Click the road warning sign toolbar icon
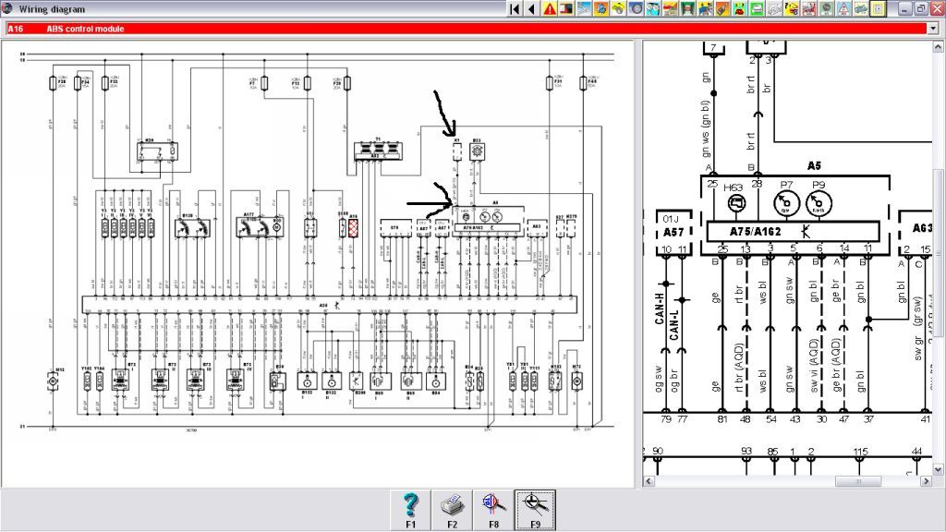 [x=843, y=9]
